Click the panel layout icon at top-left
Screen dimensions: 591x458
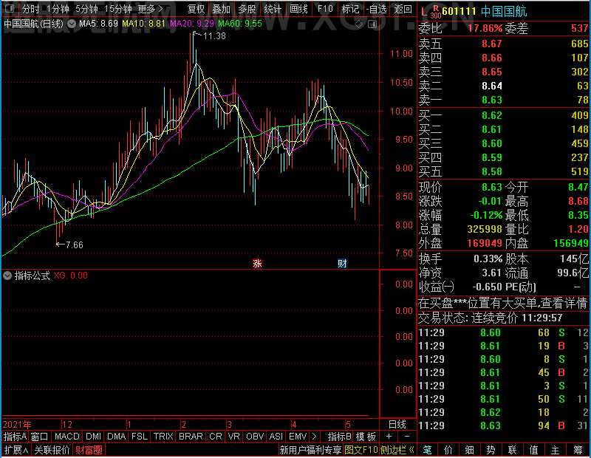click(x=10, y=8)
